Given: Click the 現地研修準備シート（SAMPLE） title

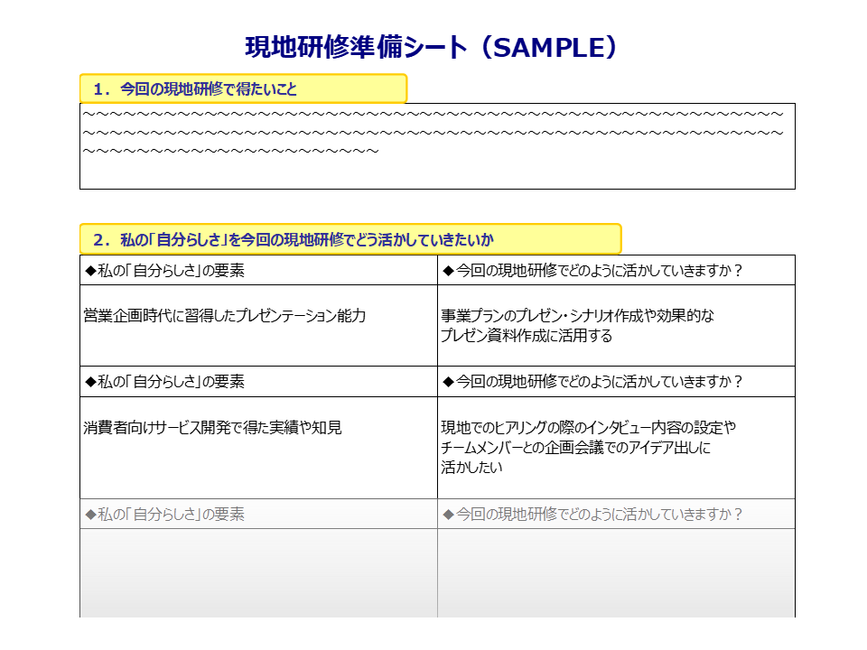Looking at the screenshot, I should [x=433, y=47].
